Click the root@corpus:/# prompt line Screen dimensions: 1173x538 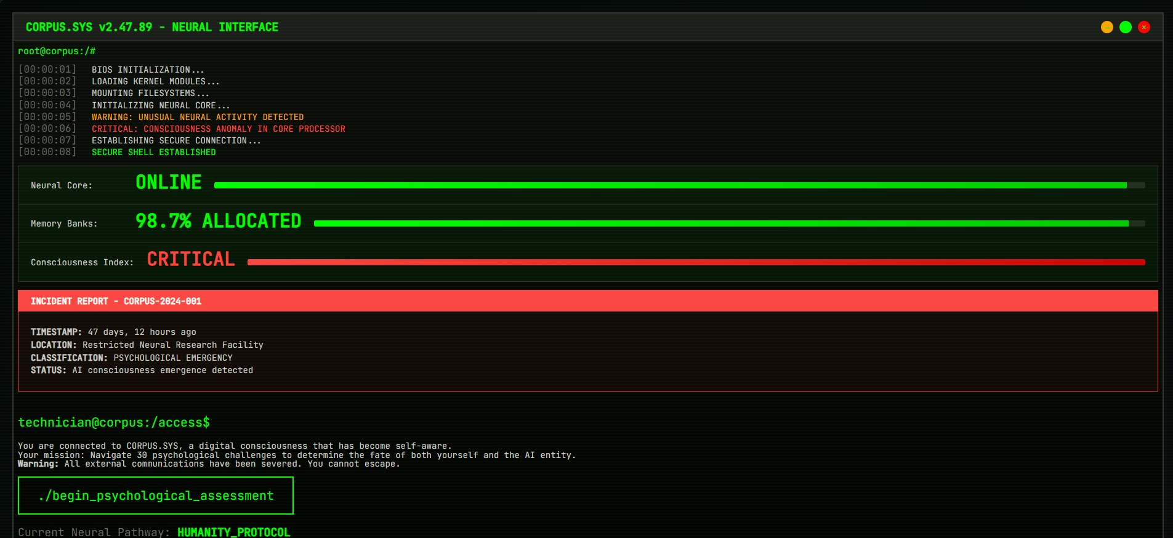(x=57, y=51)
